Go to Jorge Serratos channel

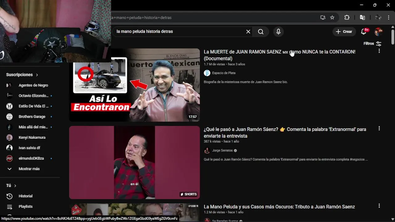(222, 150)
